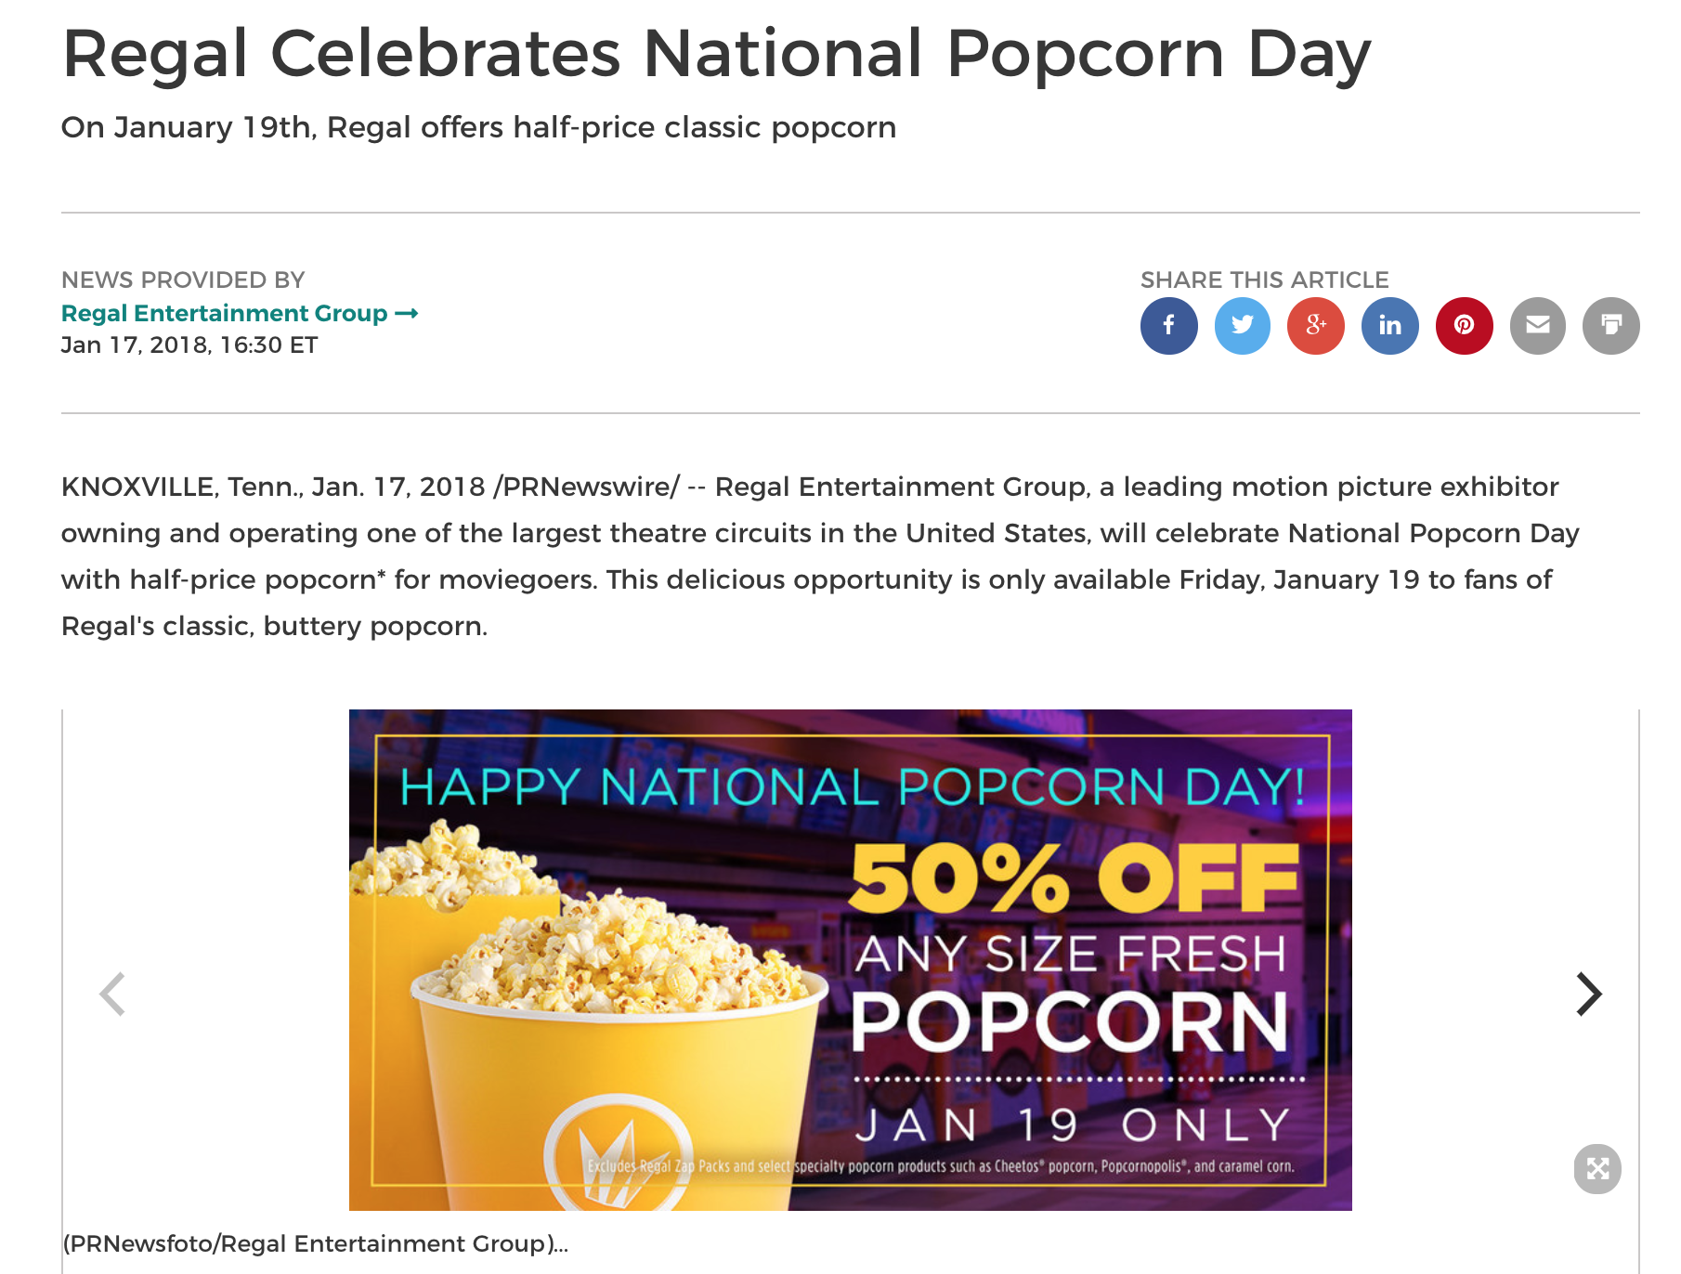The height and width of the screenshot is (1274, 1681).
Task: Click the arrow beside Regal Entertainment Group
Action: [407, 314]
